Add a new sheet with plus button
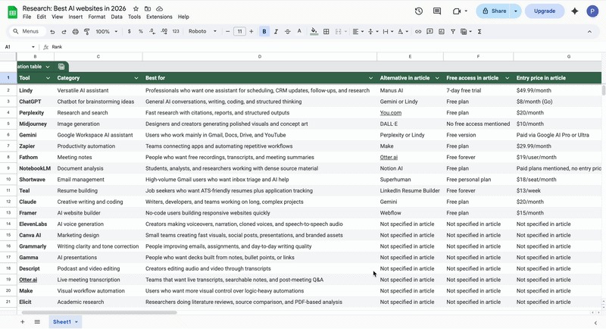The width and height of the screenshot is (606, 329). [x=23, y=321]
